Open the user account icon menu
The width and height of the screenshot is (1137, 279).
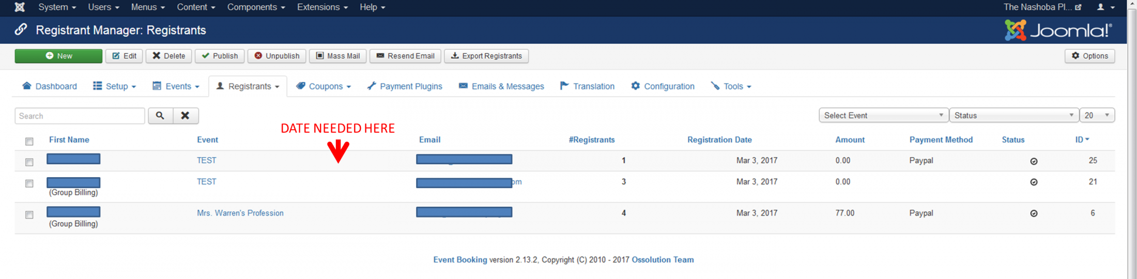[1105, 7]
